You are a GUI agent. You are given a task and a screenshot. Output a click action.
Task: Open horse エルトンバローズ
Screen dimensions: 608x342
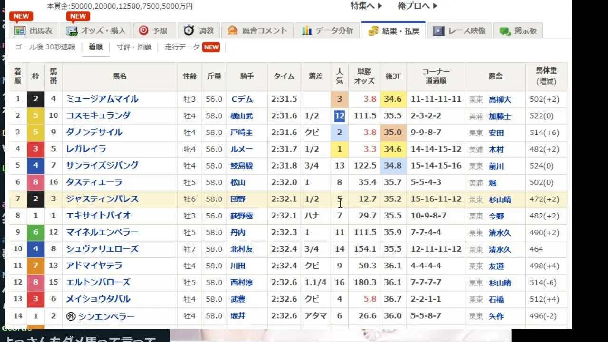(x=98, y=282)
